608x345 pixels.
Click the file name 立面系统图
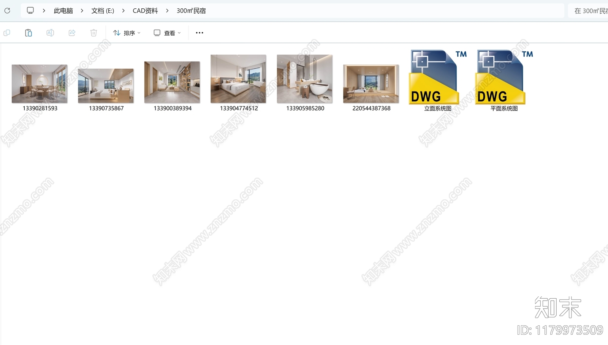[438, 109]
